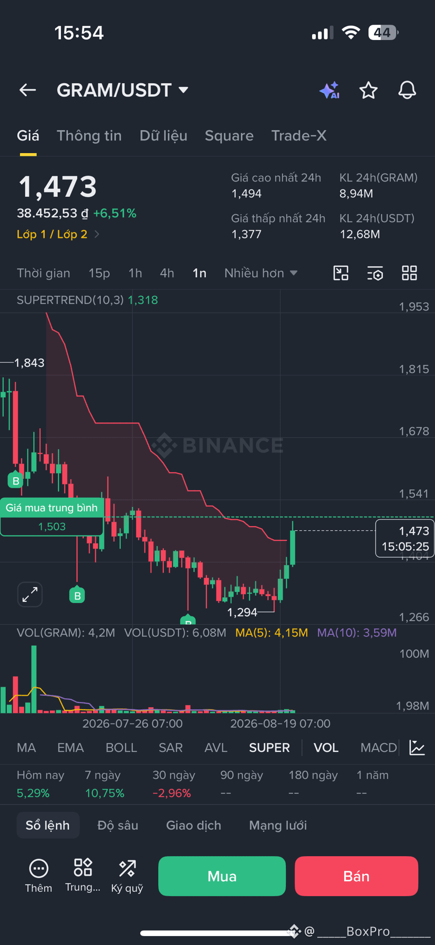Switch to the Thông tin tab
This screenshot has width=435, height=945.
89,136
